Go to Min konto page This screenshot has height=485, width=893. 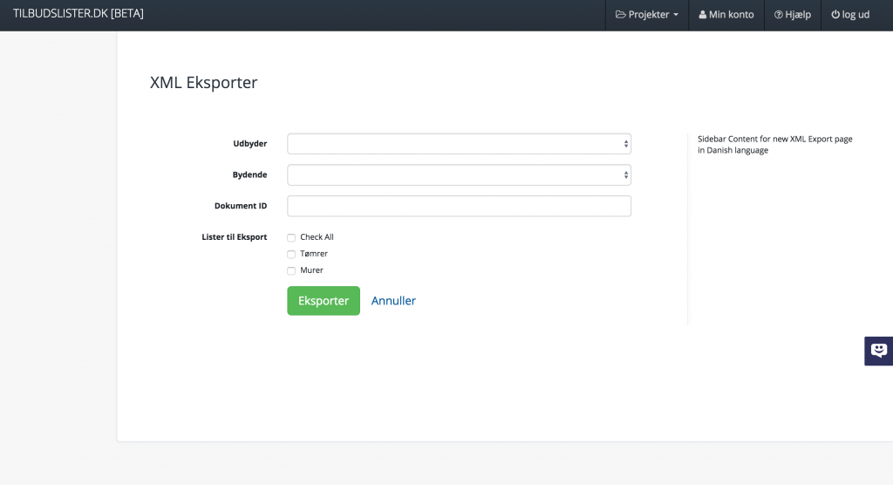[726, 15]
